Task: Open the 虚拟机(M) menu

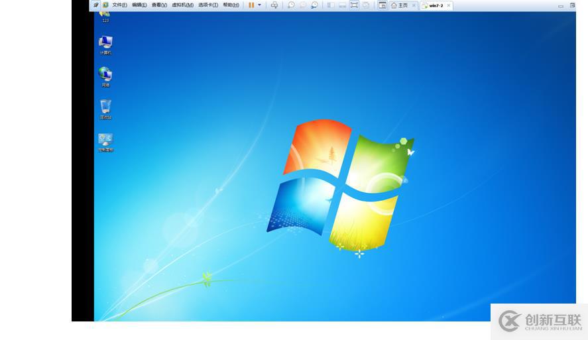Action: (182, 5)
